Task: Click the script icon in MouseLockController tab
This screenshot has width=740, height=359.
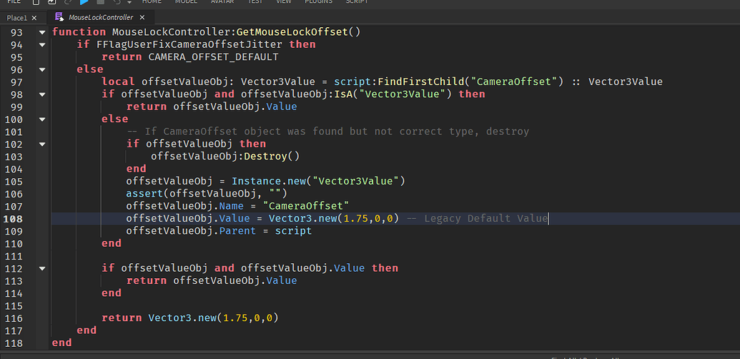Action: pyautogui.click(x=59, y=17)
